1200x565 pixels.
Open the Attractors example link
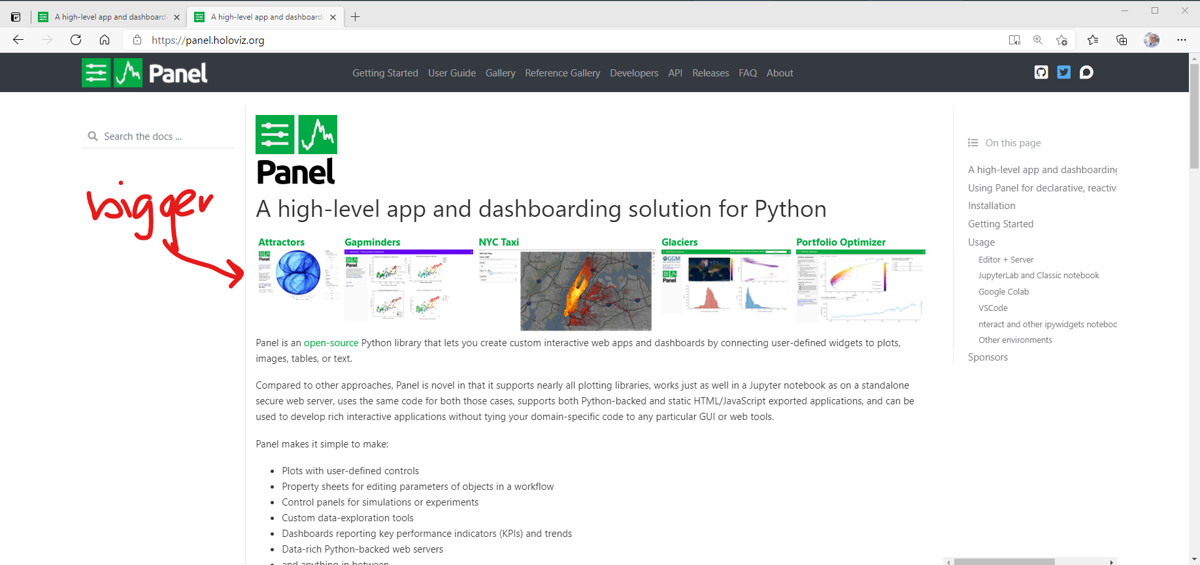281,242
